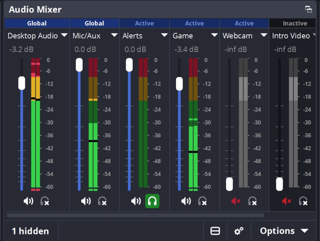Image resolution: width=320 pixels, height=241 pixels.
Task: Click the Game volume slider handle
Action: pos(180,84)
